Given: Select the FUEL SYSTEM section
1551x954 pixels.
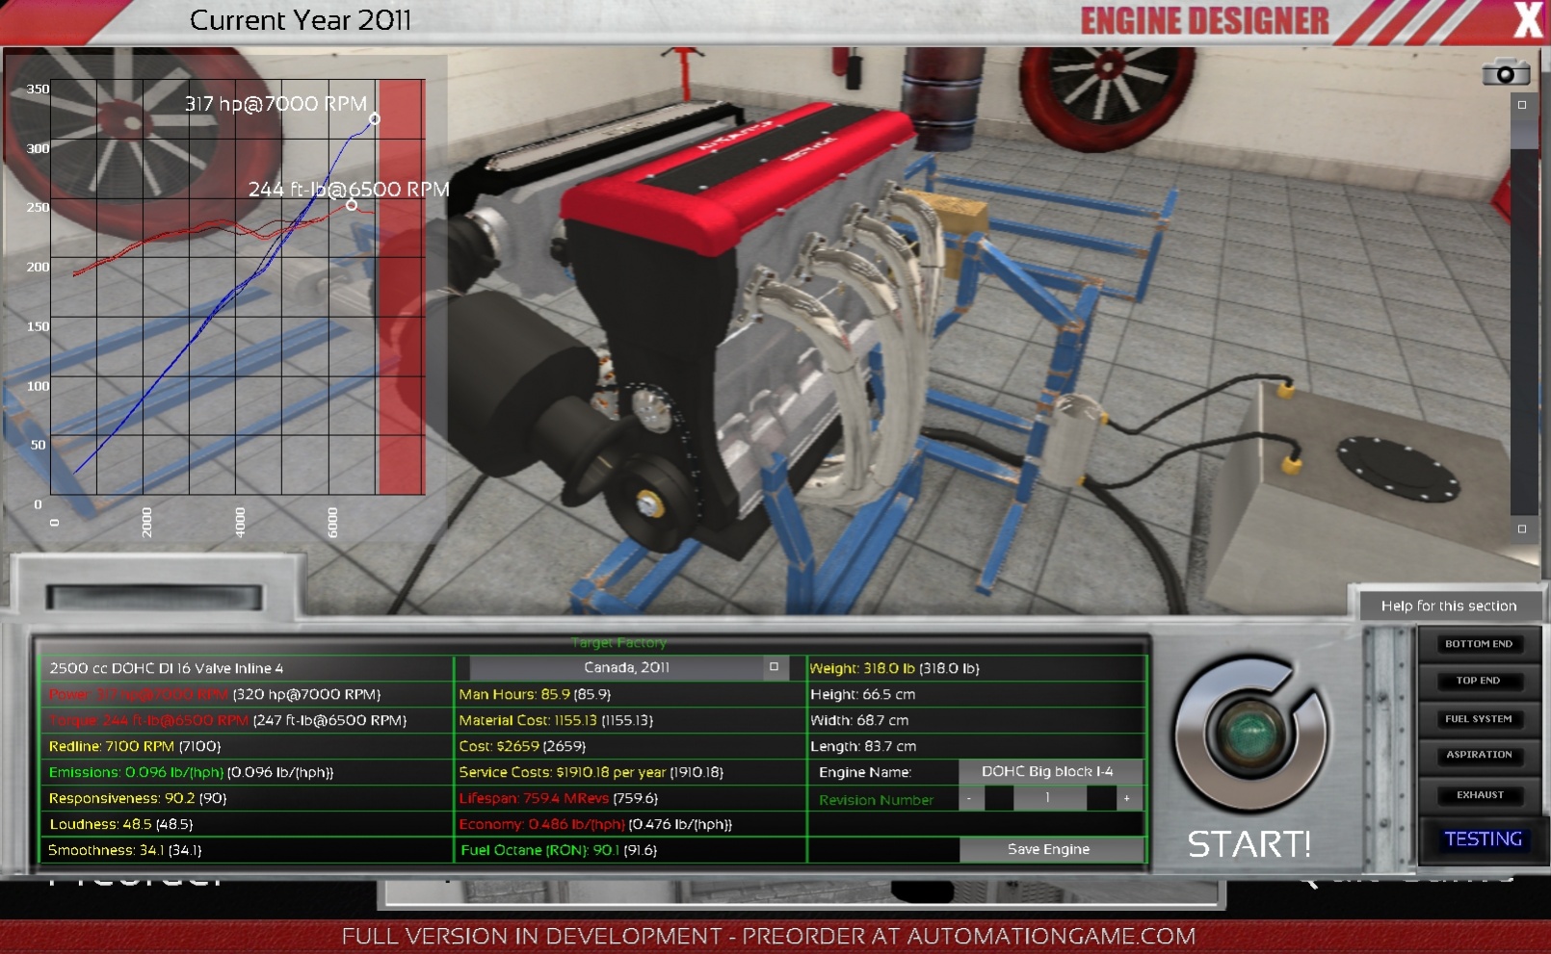Looking at the screenshot, I should pos(1480,718).
